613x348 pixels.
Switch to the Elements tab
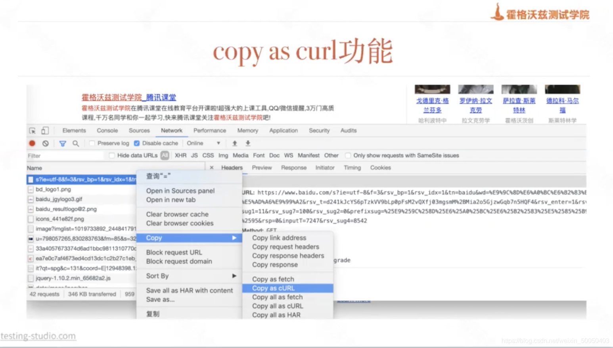pos(74,130)
